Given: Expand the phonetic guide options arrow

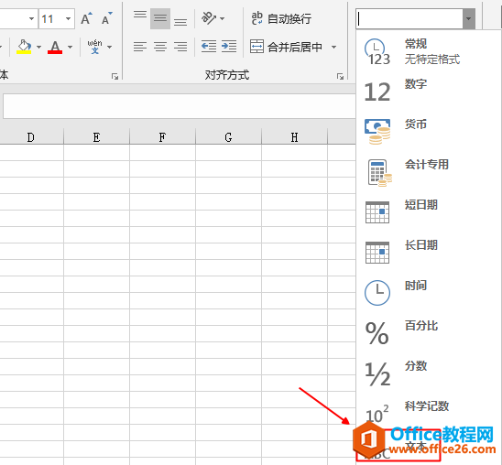Looking at the screenshot, I should [110, 47].
